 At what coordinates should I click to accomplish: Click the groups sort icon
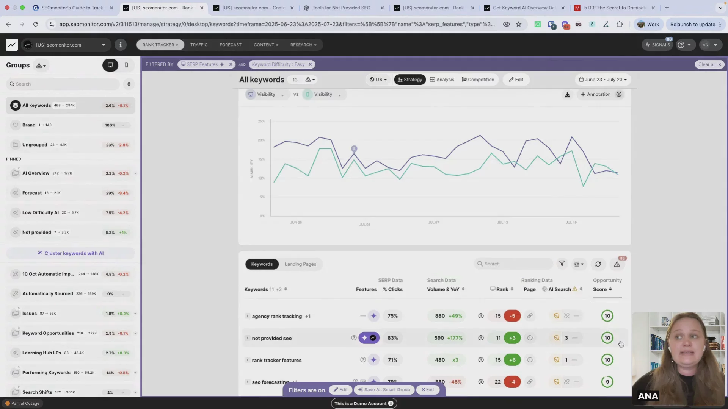coord(129,84)
